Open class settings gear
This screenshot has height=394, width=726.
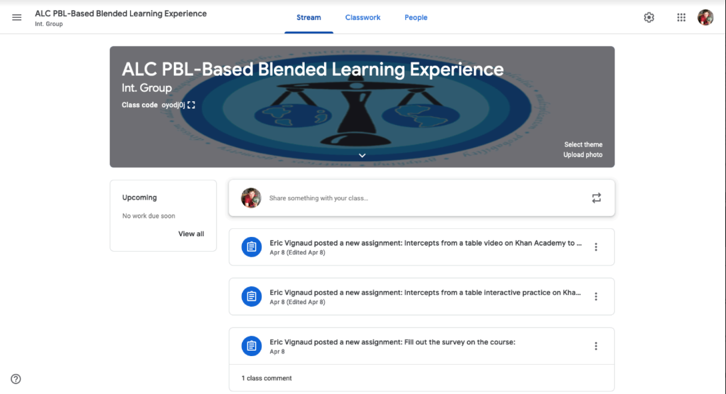[649, 17]
